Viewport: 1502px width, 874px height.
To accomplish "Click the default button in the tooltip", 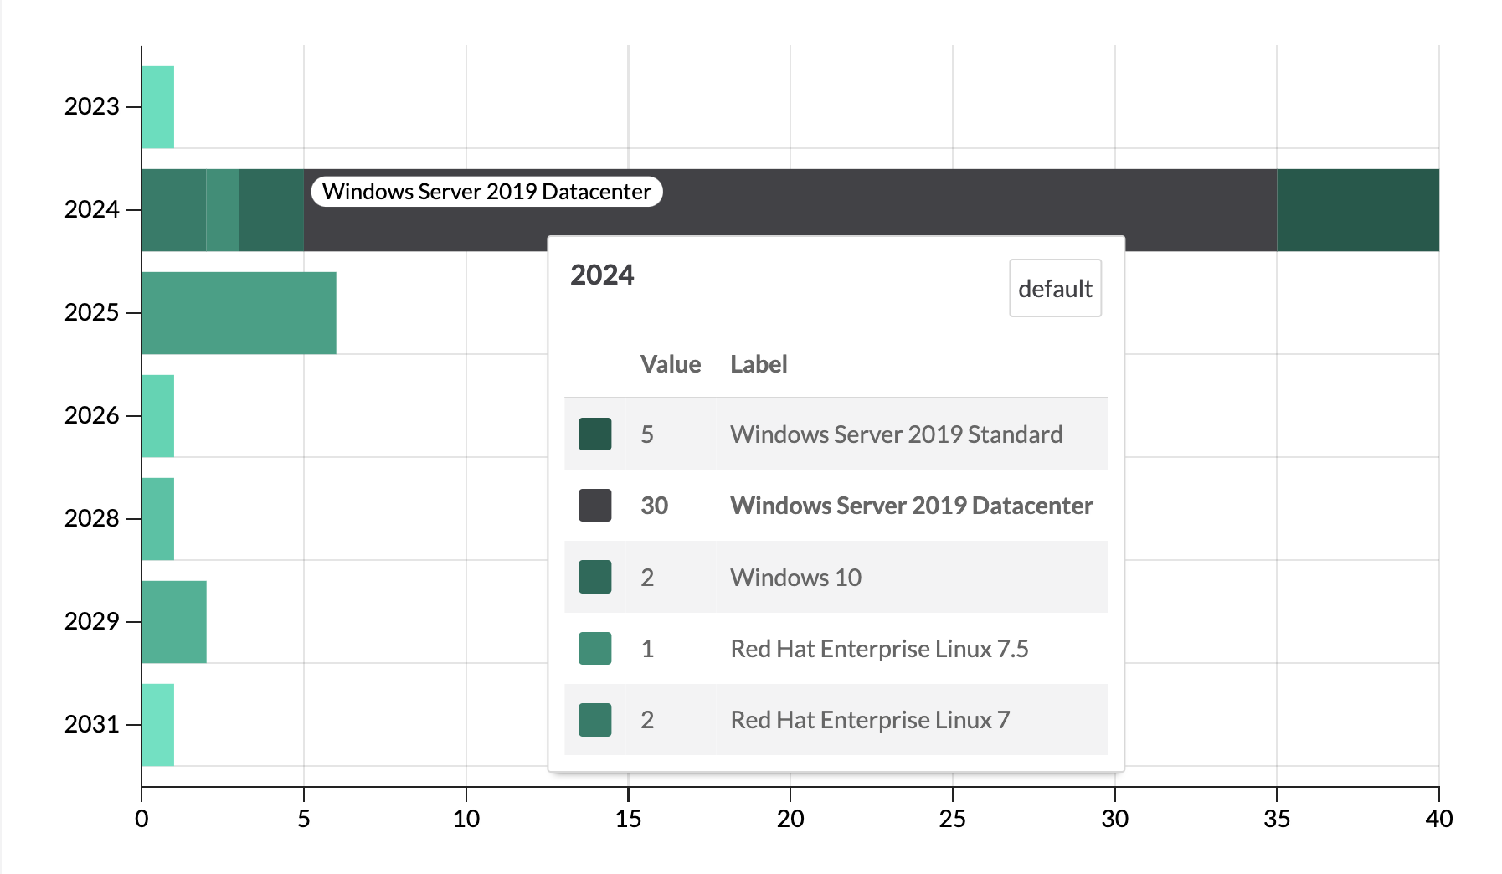I will [1055, 288].
